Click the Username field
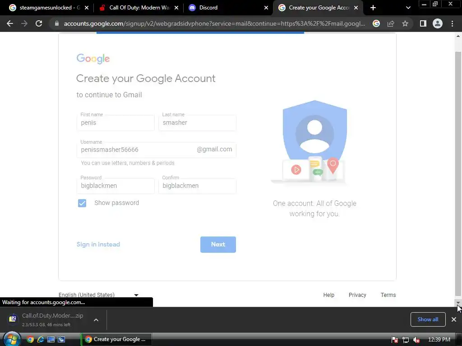Viewport: 462px width, 346px height. coord(157,150)
